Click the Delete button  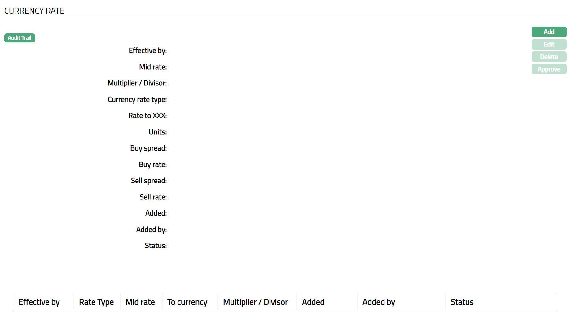(549, 57)
